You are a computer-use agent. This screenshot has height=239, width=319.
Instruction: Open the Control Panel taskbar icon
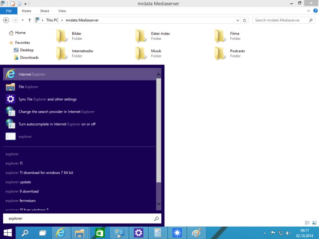click(x=119, y=233)
